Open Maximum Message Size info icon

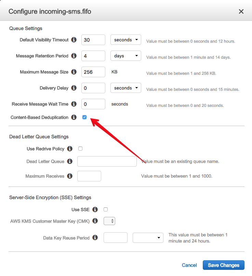(x=74, y=72)
